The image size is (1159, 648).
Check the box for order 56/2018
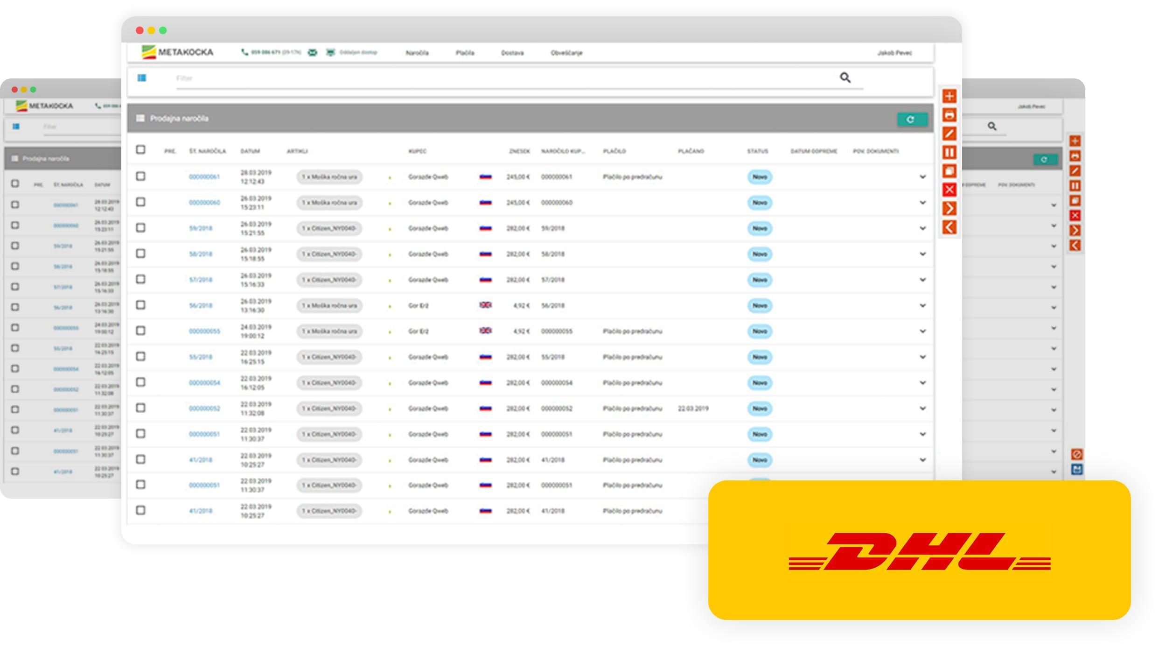[x=140, y=304]
